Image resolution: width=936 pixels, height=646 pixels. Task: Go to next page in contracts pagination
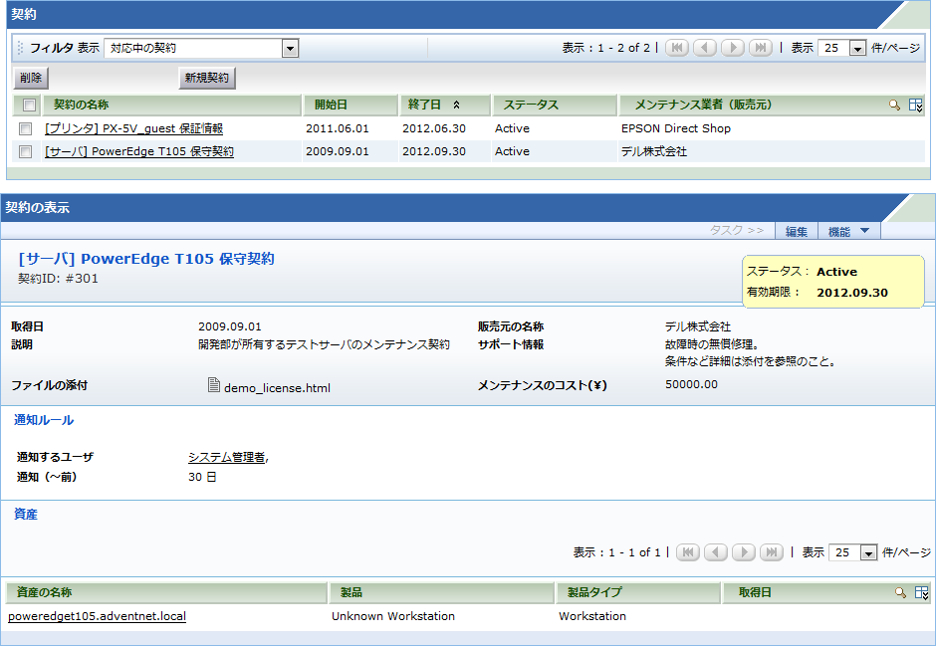(733, 48)
